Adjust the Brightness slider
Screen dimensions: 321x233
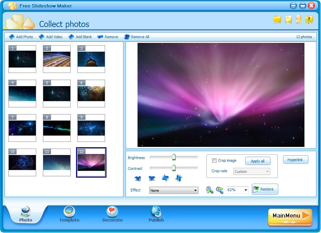(x=174, y=157)
